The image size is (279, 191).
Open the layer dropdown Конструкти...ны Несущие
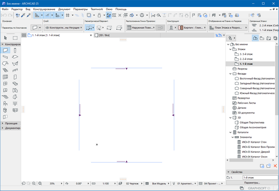pyautogui.click(x=61, y=27)
